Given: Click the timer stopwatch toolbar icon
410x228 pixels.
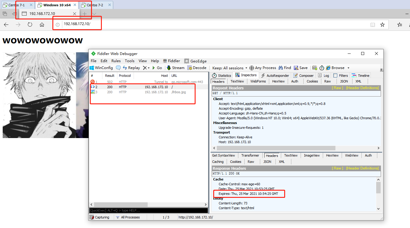Looking at the screenshot, I should (322, 68).
